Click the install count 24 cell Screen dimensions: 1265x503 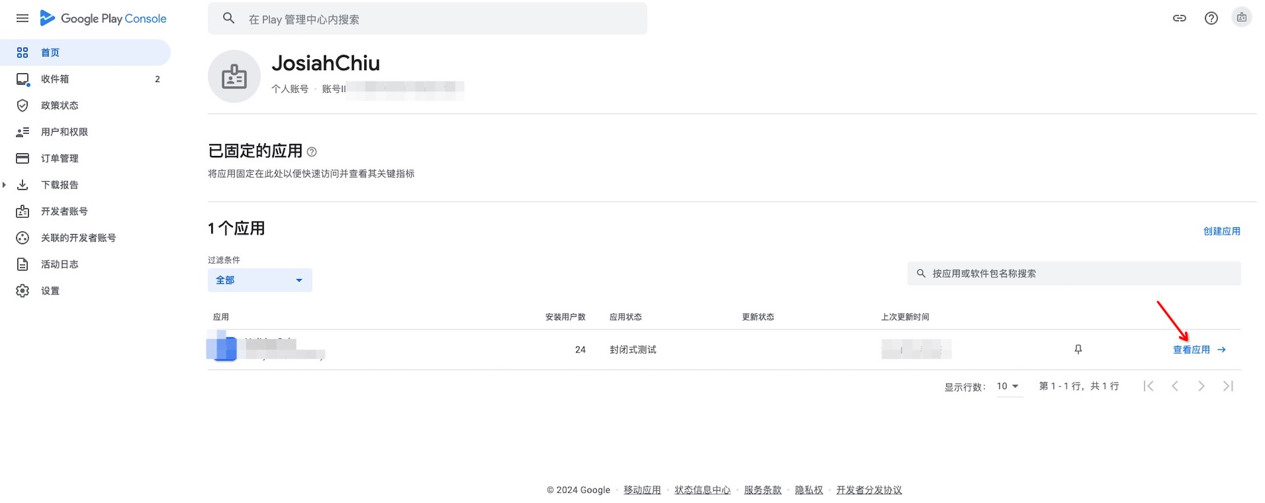point(580,350)
